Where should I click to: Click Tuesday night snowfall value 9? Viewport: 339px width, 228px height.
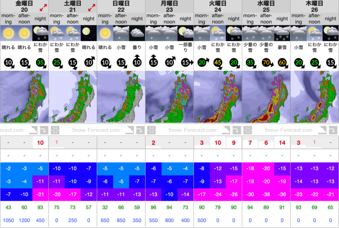coord(234,143)
